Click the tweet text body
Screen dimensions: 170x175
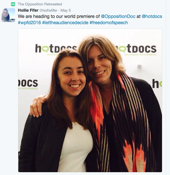(90, 20)
